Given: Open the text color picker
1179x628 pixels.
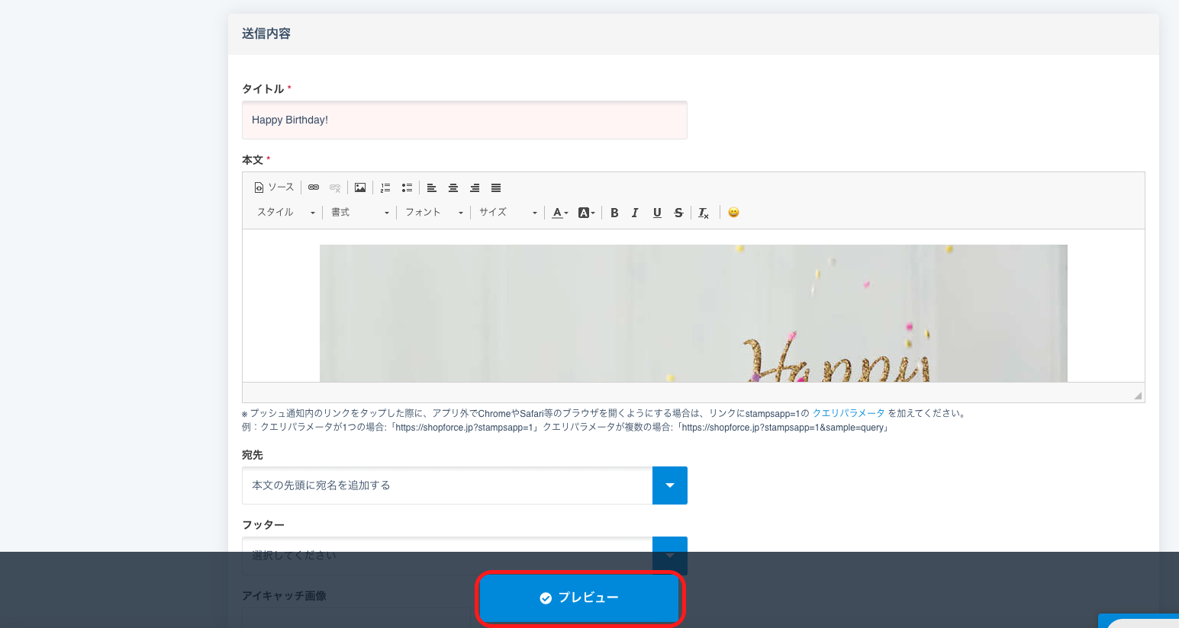Looking at the screenshot, I should (560, 213).
